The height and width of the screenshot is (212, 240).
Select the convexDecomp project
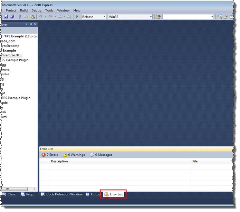[x=10, y=46]
